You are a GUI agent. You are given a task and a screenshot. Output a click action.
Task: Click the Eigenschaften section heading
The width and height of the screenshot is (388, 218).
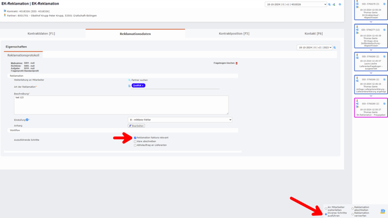click(16, 47)
